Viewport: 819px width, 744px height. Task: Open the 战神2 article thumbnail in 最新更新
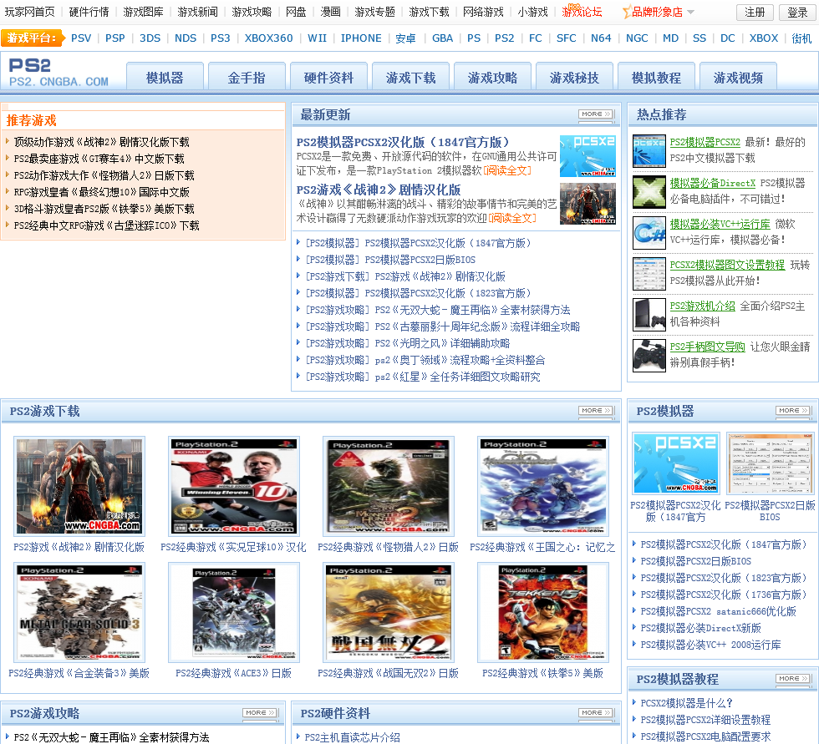tap(588, 203)
